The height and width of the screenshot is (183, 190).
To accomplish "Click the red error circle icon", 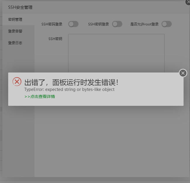I will pos(17,82).
